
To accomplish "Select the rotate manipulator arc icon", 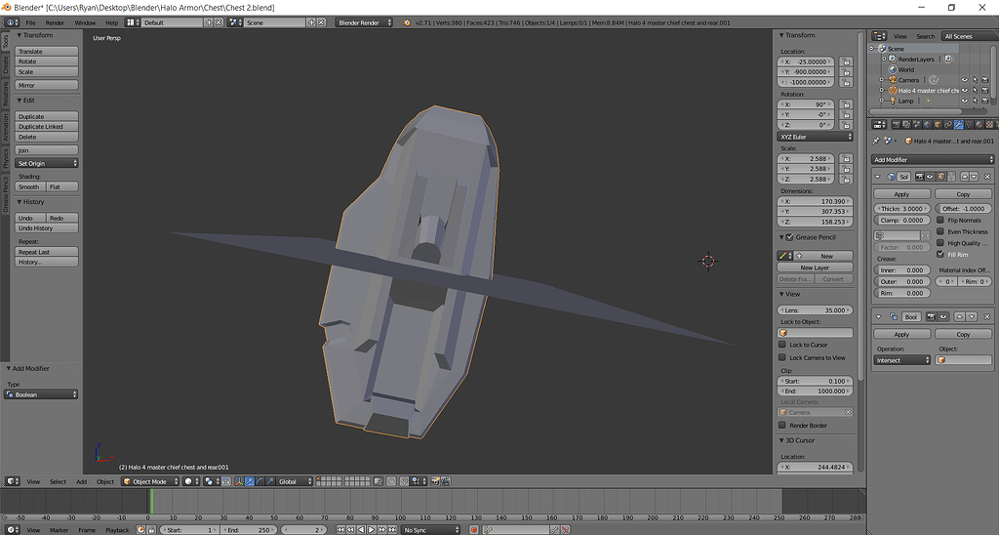I will click(x=260, y=481).
